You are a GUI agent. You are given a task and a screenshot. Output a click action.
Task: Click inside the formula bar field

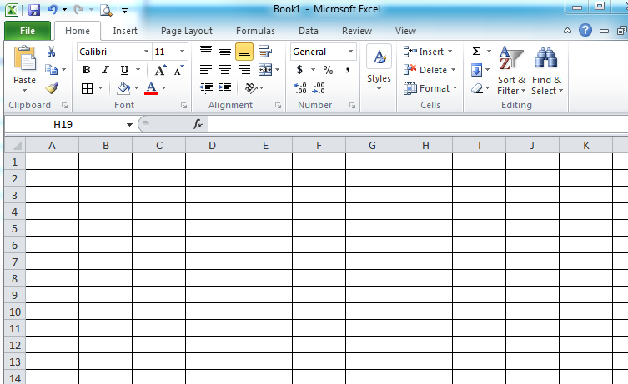pos(417,124)
